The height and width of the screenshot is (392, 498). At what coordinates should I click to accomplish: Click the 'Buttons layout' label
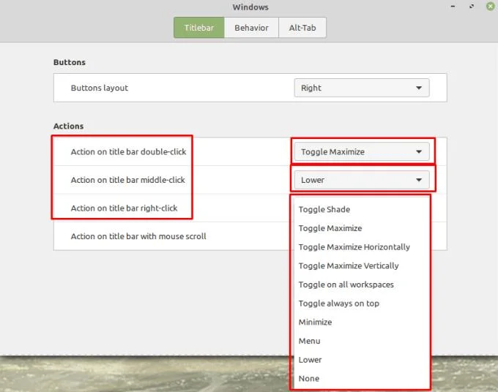coord(100,88)
